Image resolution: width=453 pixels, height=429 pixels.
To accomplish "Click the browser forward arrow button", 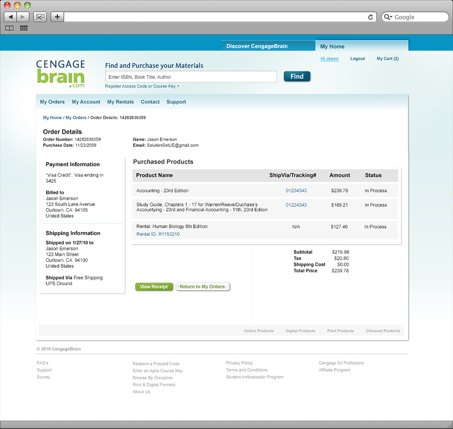I will (23, 17).
